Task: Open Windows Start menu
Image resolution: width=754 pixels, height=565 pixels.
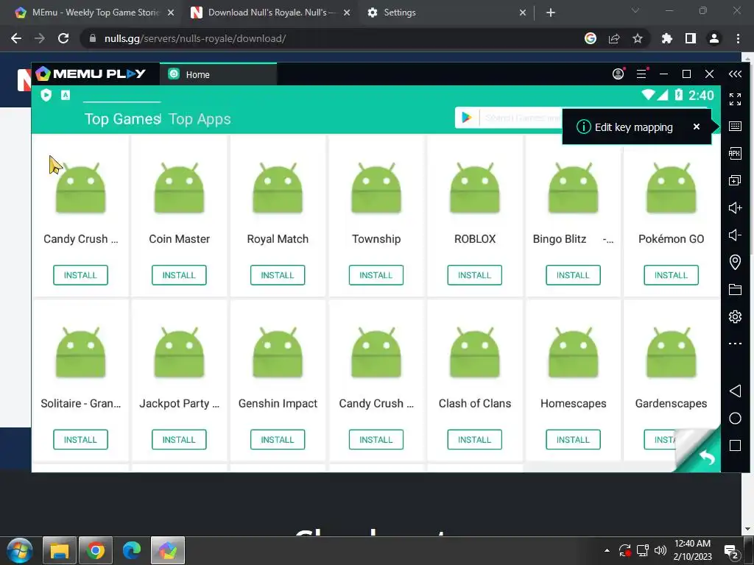Action: pyautogui.click(x=20, y=550)
